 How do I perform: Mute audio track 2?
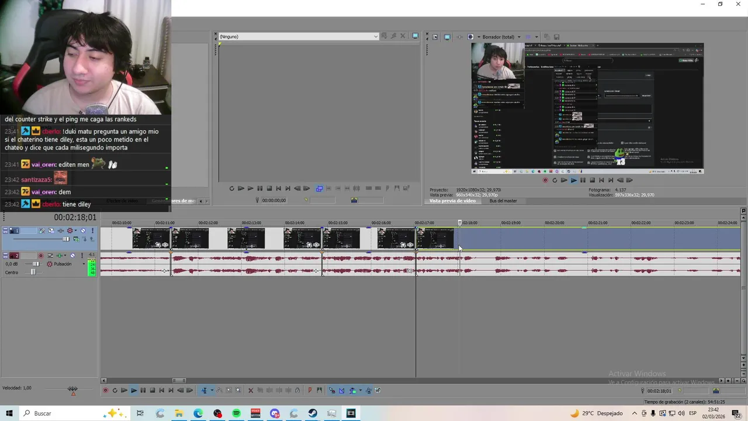point(72,256)
